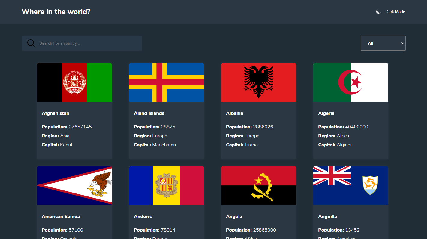Click population value 57100
Viewport: 427px width, 239px height.
(76, 230)
